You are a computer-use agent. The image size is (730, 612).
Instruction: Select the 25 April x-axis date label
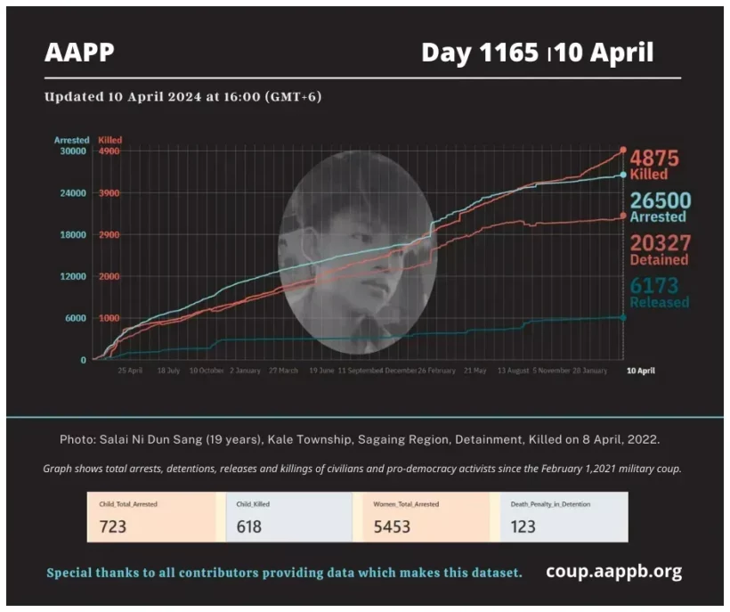click(x=130, y=370)
